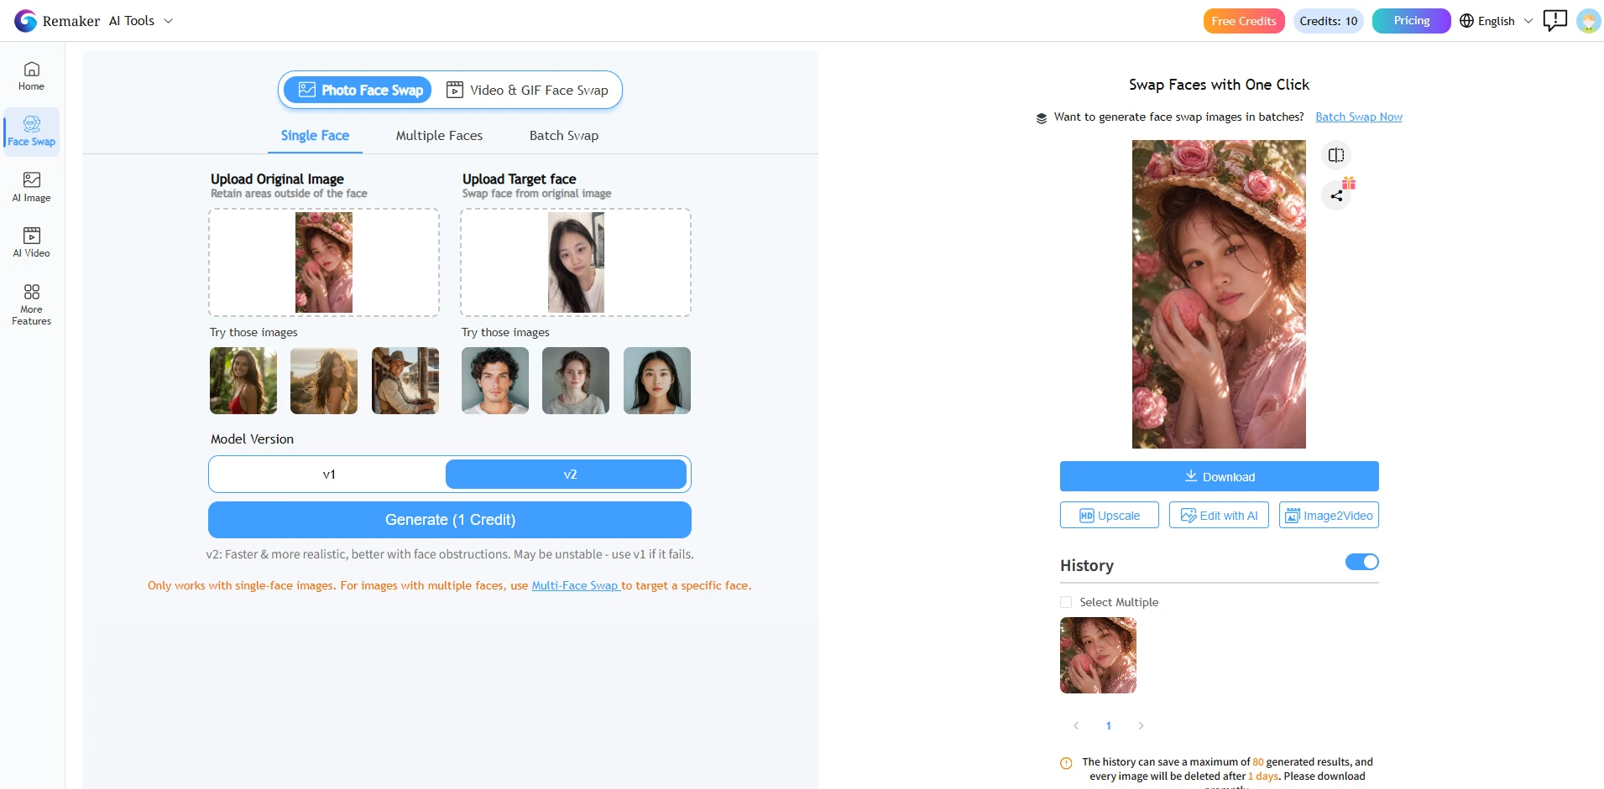Switch to the Multiple Faces tab

[x=439, y=136]
